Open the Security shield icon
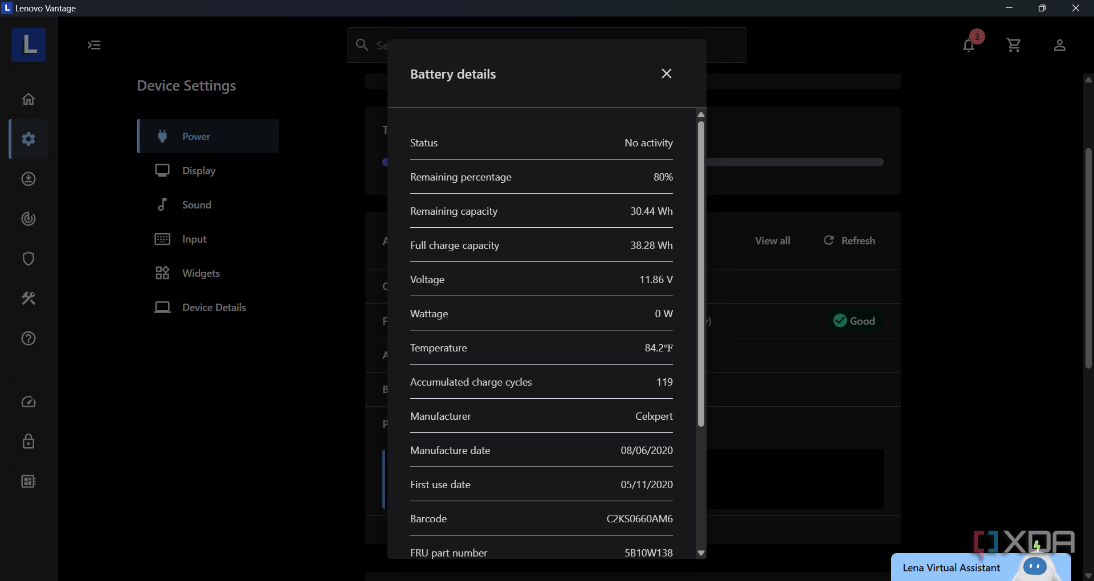Viewport: 1094px width, 581px height. coord(28,259)
